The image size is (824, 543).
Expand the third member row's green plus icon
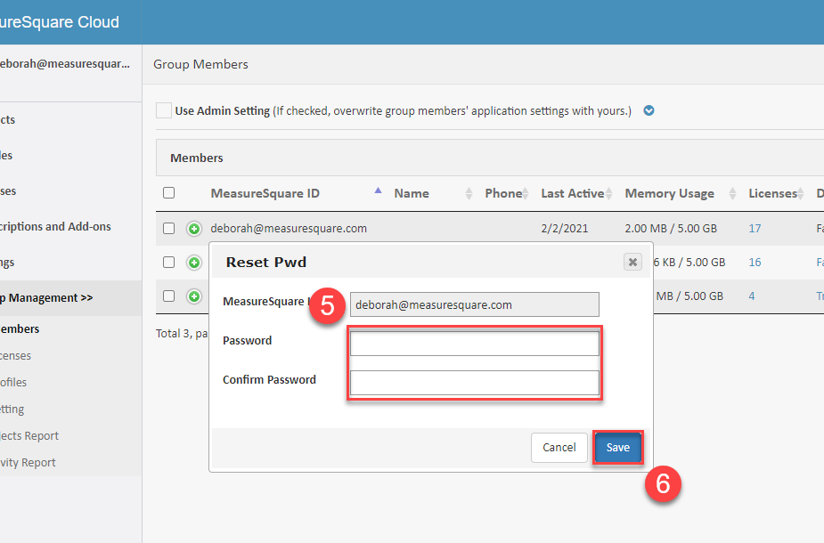click(x=194, y=296)
